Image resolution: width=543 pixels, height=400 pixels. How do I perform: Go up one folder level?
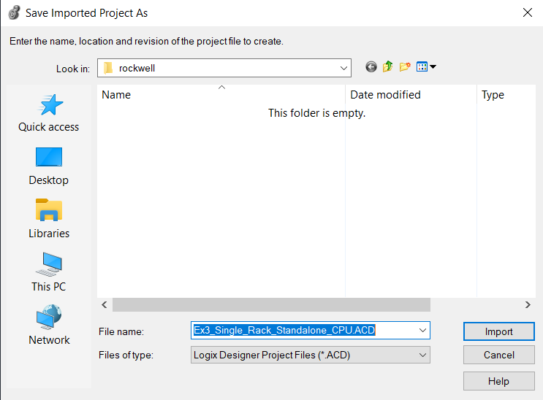[x=387, y=67]
